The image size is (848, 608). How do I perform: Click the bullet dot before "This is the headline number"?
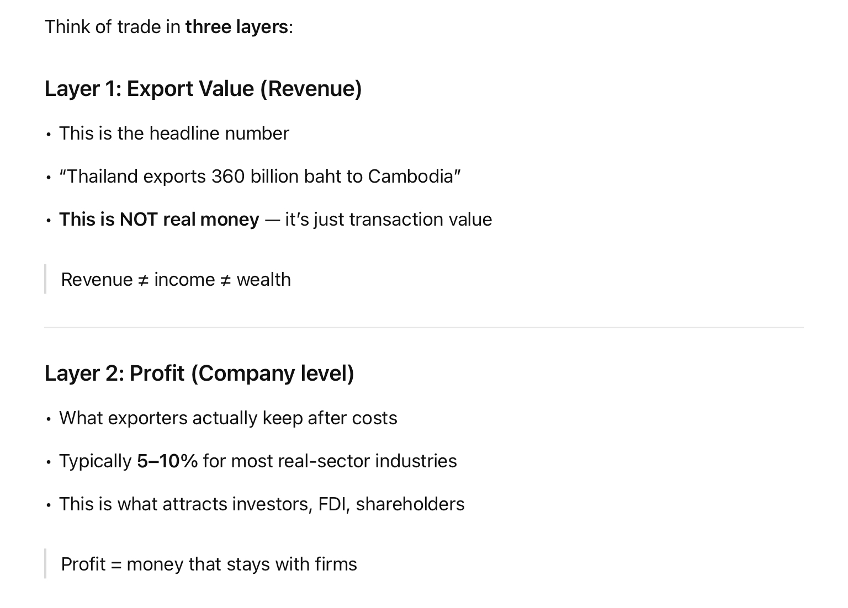pyautogui.click(x=49, y=134)
